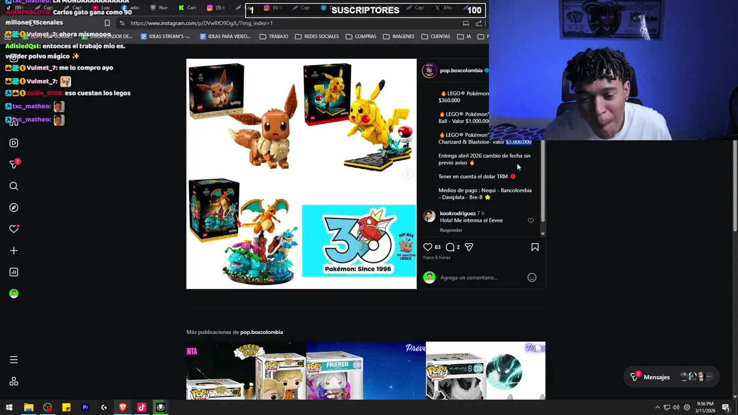
Task: Click the browser share icon
Action: click(x=479, y=23)
